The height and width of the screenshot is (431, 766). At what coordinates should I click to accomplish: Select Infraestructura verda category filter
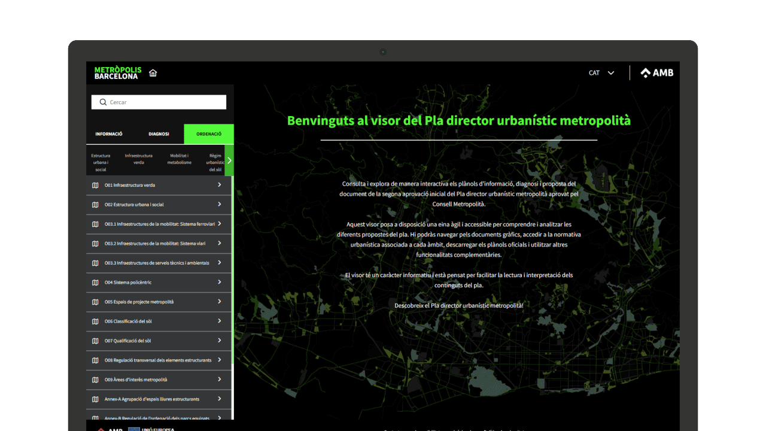138,159
